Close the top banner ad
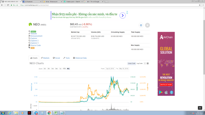This screenshot has width=205, height=115. (x=127, y=11)
